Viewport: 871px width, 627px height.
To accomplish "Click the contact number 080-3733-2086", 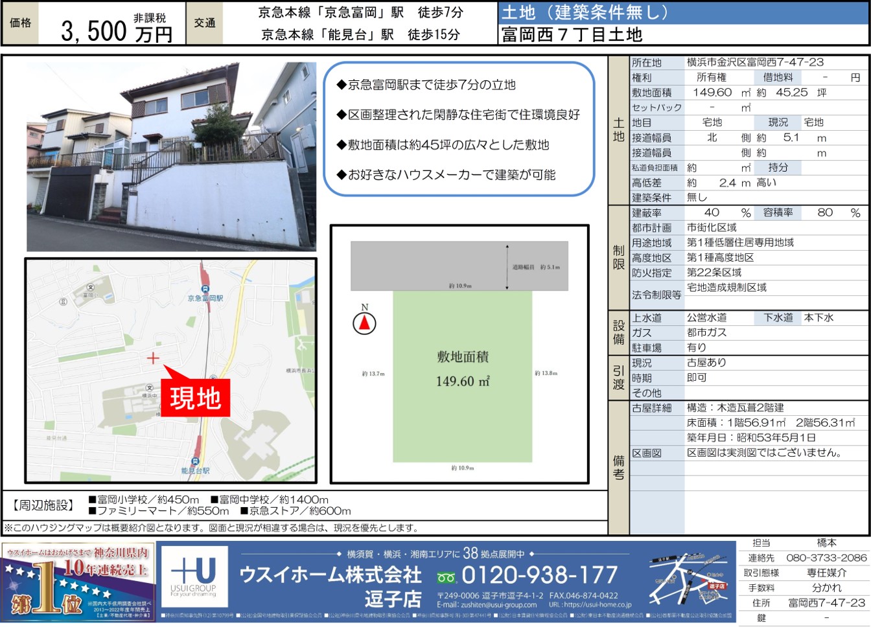I will tap(826, 558).
